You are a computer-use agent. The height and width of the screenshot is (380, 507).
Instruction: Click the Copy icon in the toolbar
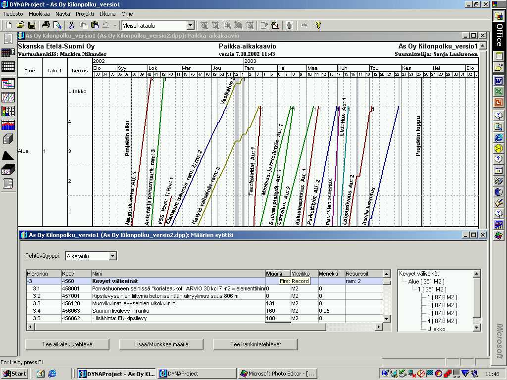(x=83, y=25)
